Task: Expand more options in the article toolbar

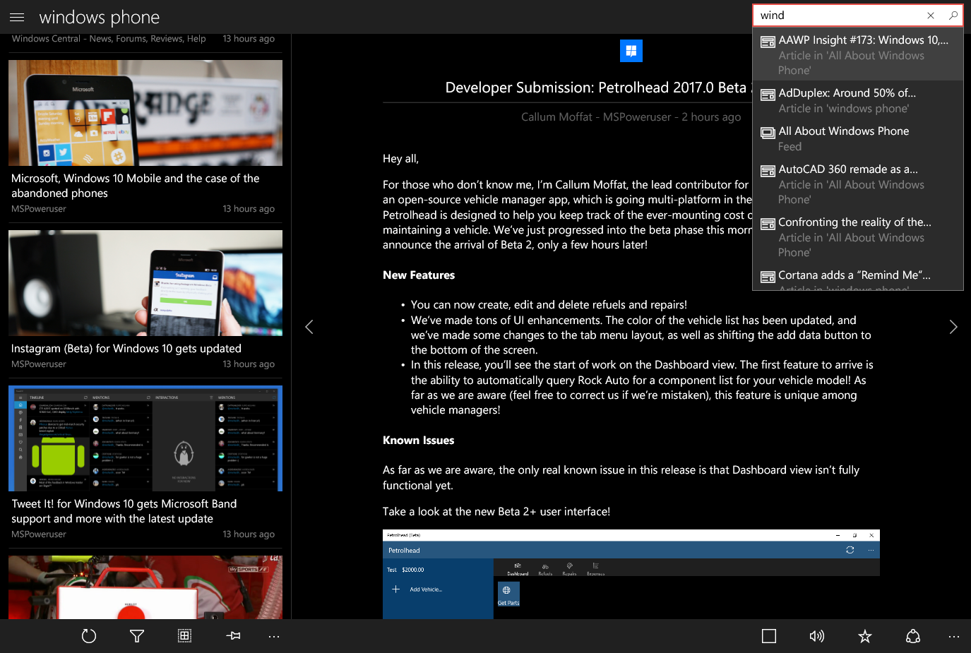Action: point(954,636)
